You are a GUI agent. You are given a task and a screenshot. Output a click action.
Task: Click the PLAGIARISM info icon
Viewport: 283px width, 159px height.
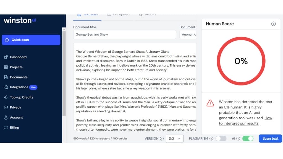tap(211, 139)
